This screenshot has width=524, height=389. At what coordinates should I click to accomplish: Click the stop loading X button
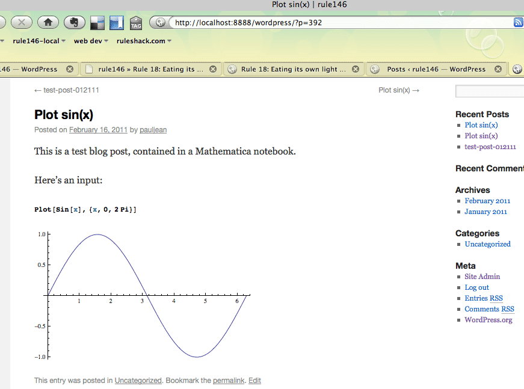point(22,23)
